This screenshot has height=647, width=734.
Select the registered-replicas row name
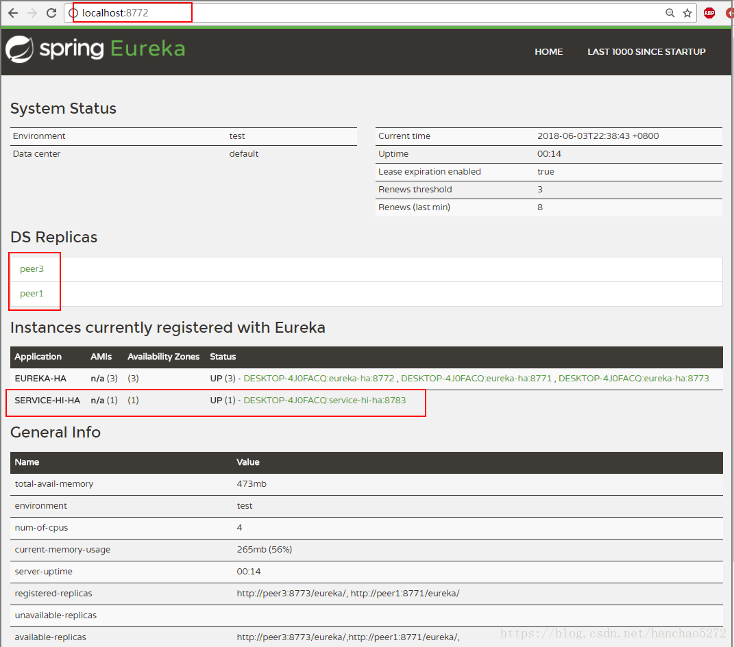[x=53, y=593]
